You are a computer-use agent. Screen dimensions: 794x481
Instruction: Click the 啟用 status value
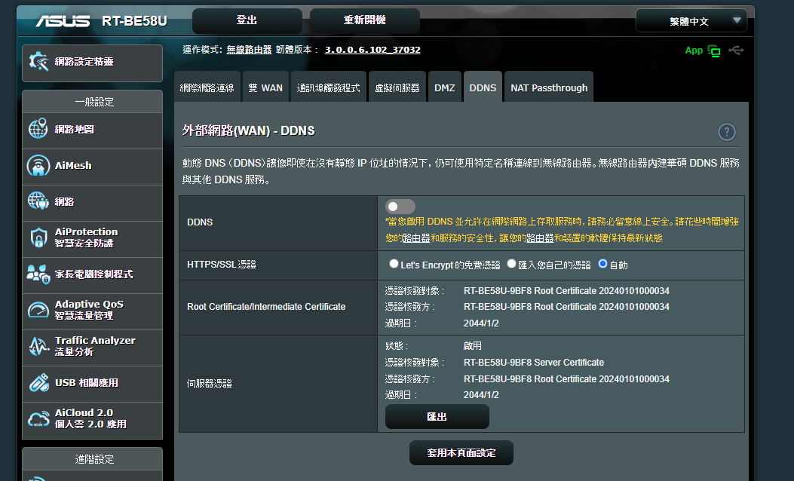473,346
